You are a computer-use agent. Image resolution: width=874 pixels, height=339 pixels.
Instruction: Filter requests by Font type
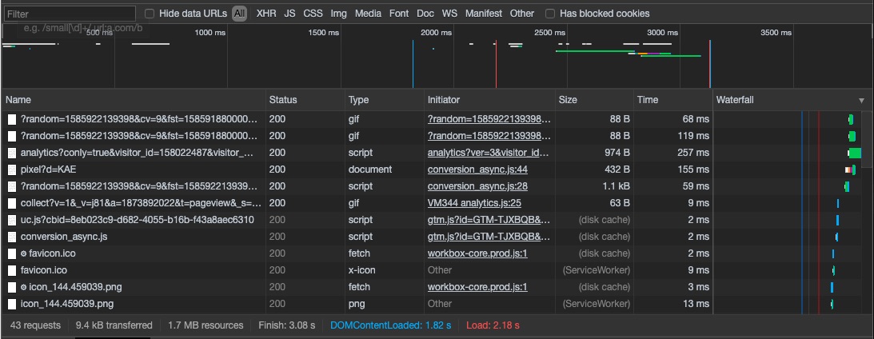pos(399,14)
